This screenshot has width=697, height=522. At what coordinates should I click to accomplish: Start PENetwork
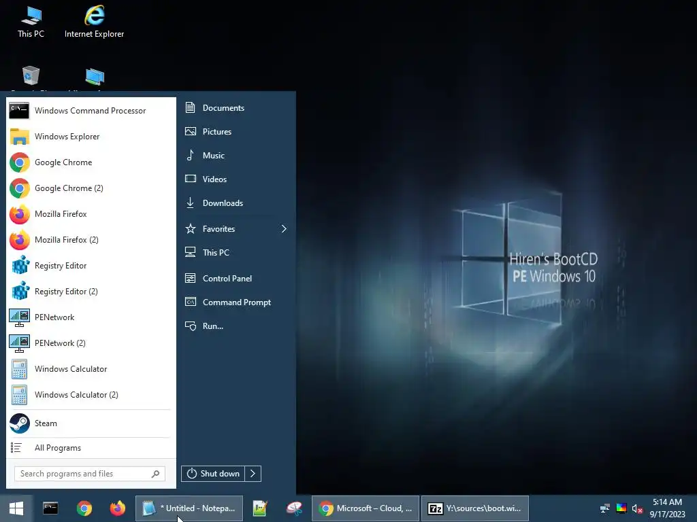(91, 317)
